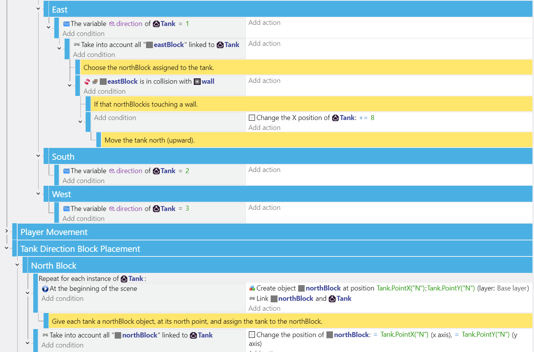Image resolution: width=534 pixels, height=352 pixels.
Task: Click the inverted condition icon before eastBlock collision
Action: pyautogui.click(x=87, y=81)
